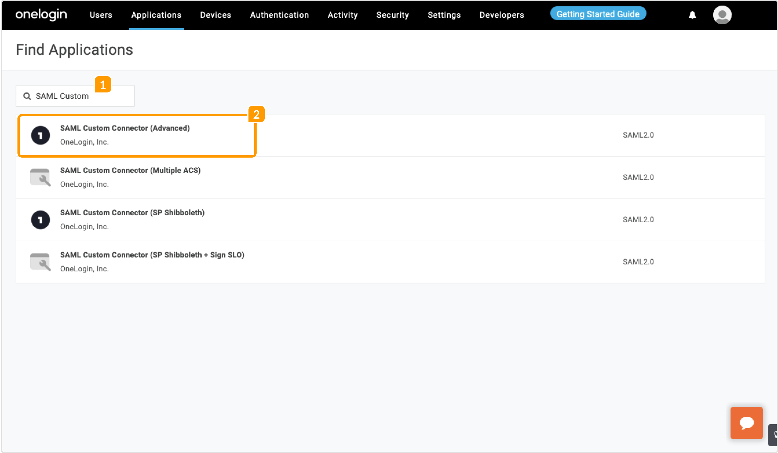Click SP Shibboleth Sign SLO connector icon

[x=40, y=262]
